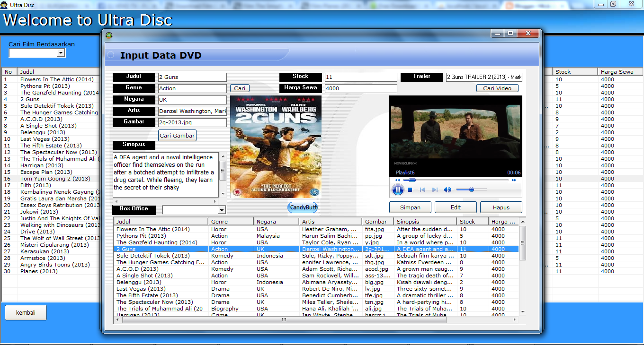The height and width of the screenshot is (345, 644).
Task: Click the Cari Gambar button
Action: point(177,134)
